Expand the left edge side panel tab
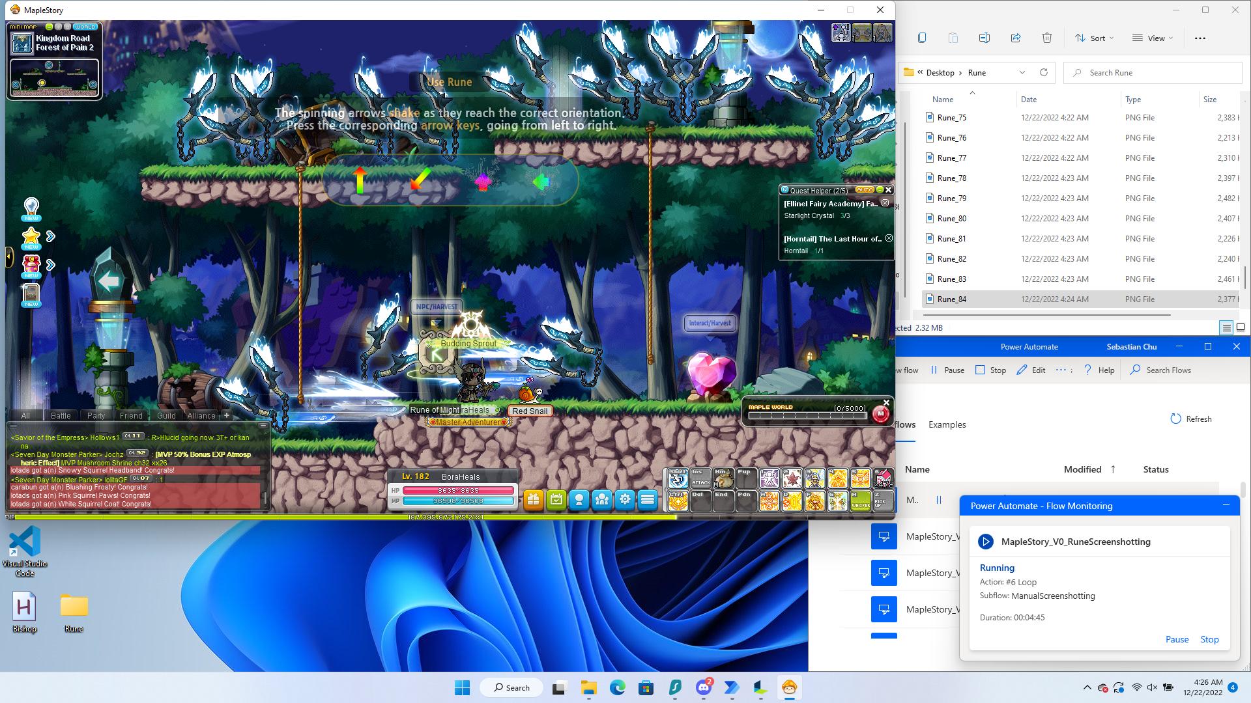The image size is (1251, 703). point(8,256)
